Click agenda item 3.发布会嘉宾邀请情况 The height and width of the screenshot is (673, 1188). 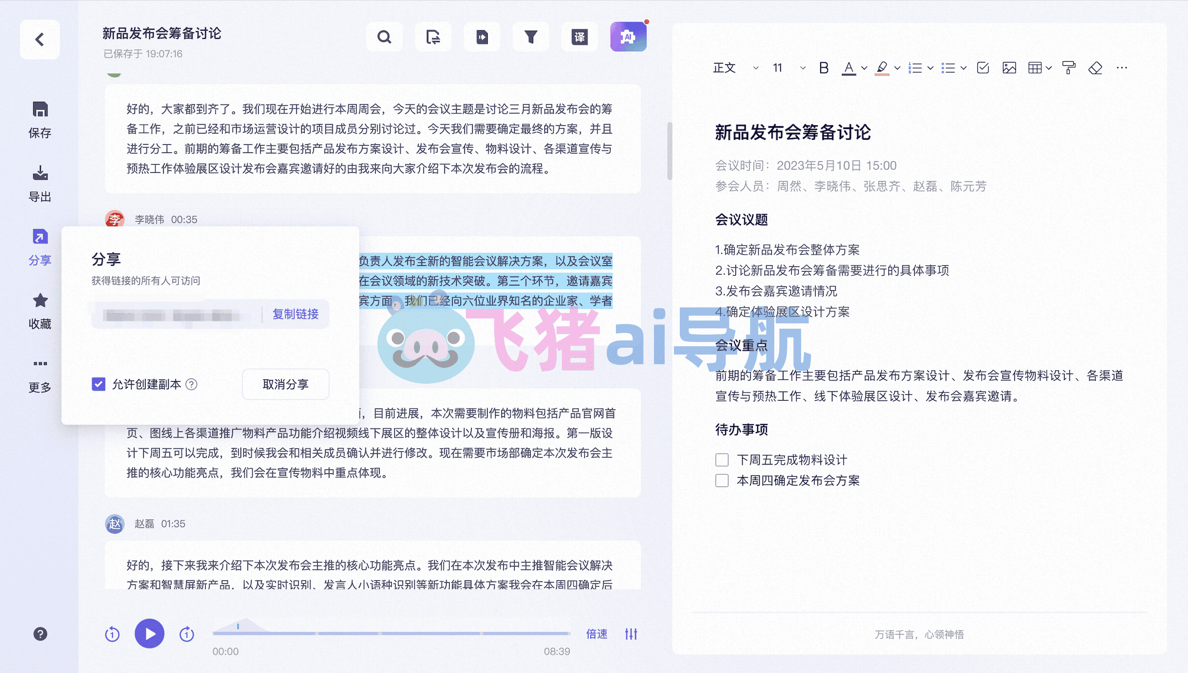point(776,291)
